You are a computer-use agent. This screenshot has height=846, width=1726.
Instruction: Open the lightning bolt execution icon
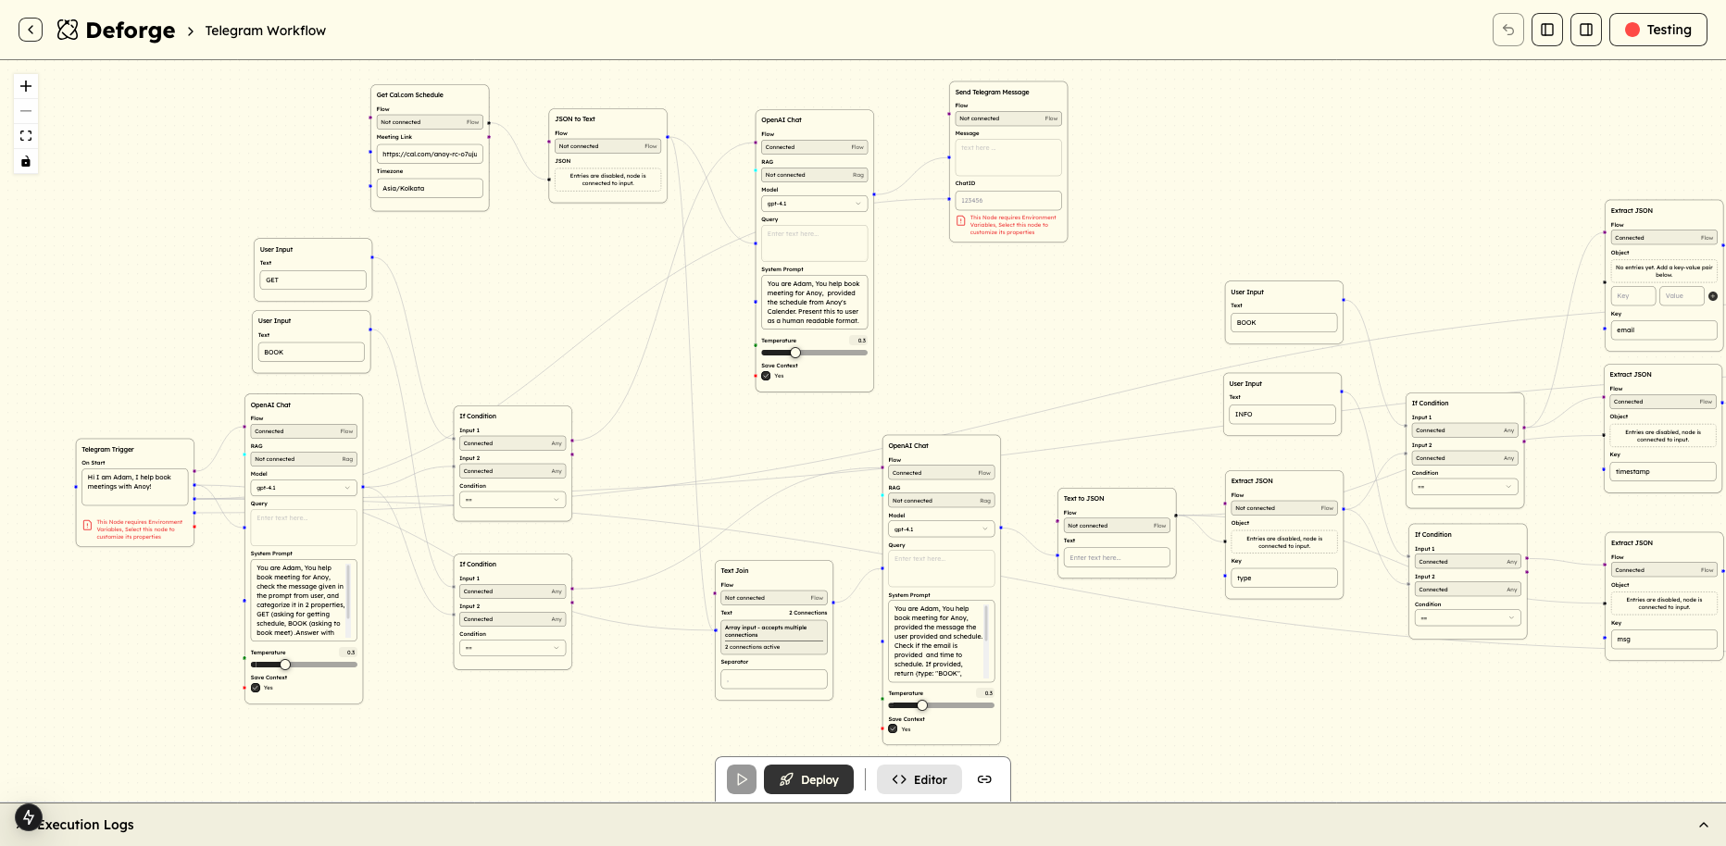(x=29, y=817)
